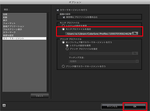Image resolution: width=150 pixels, height=111 pixels.
Task: Toggle 保存時にプロファイルを埋め込む checkbox
Action: coord(64,17)
